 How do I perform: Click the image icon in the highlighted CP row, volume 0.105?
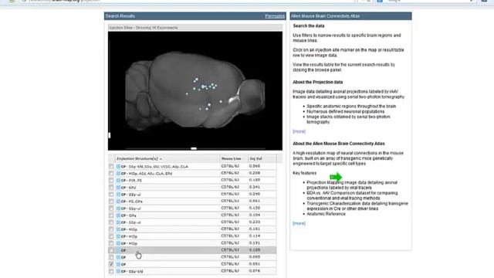pos(118,250)
